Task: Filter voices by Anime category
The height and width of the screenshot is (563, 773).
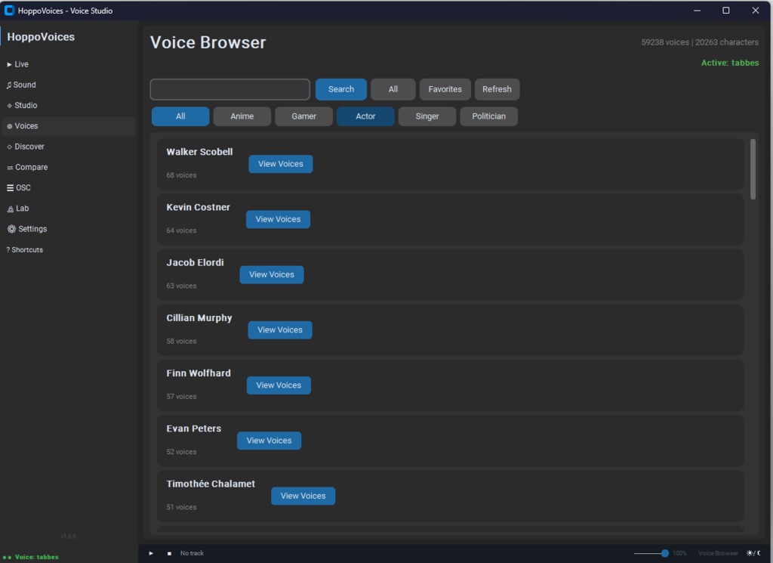Action: click(242, 116)
